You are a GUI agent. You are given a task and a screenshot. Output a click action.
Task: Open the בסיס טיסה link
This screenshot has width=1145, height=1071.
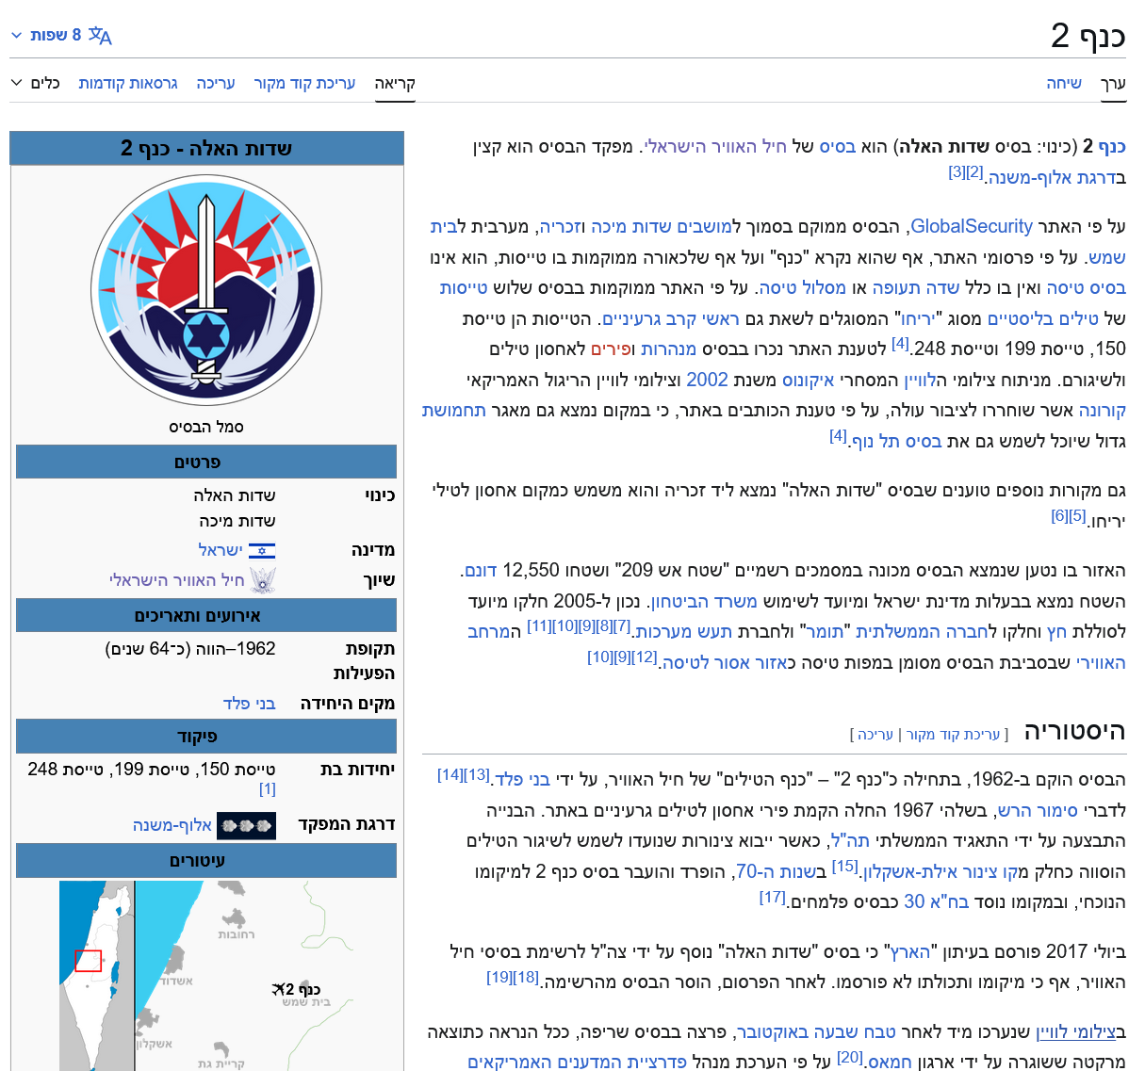1086,288
